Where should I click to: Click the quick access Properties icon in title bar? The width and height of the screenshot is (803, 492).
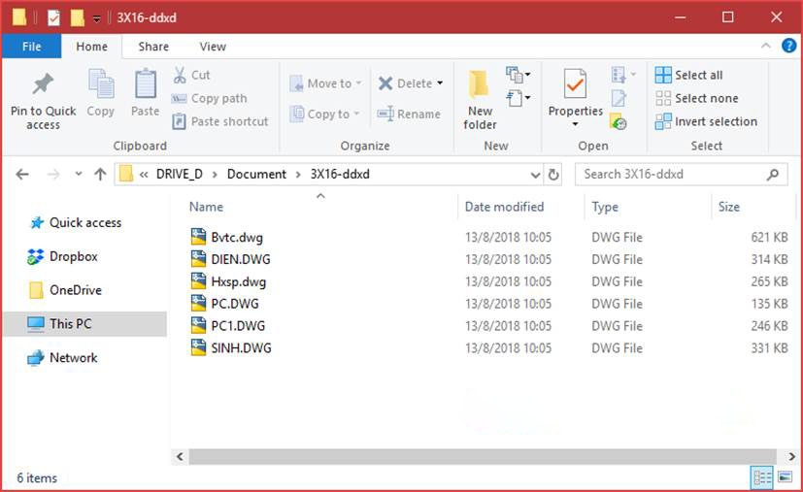(53, 17)
